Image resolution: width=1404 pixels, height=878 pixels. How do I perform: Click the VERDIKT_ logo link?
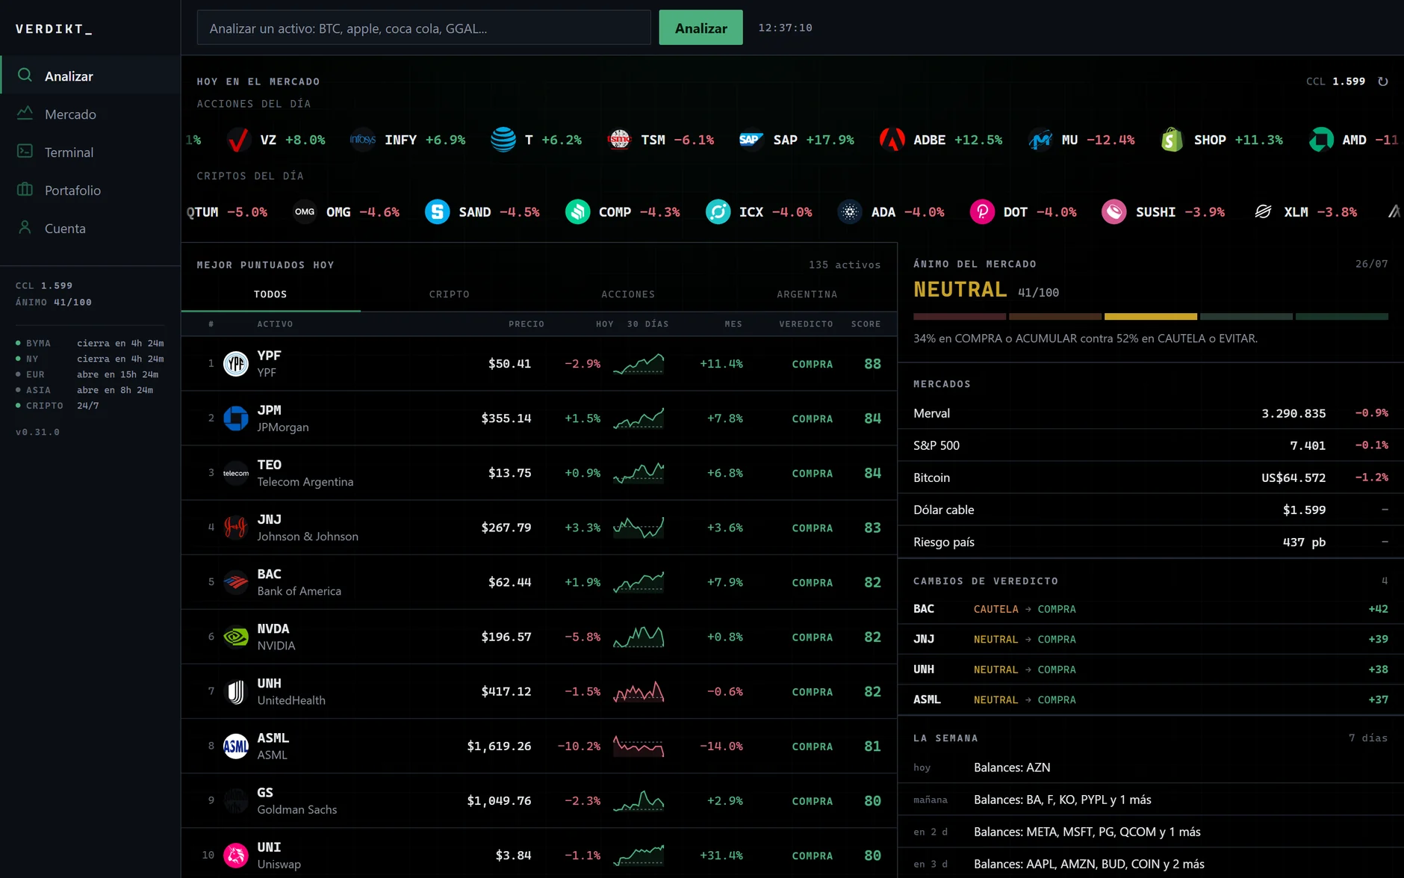click(x=54, y=29)
